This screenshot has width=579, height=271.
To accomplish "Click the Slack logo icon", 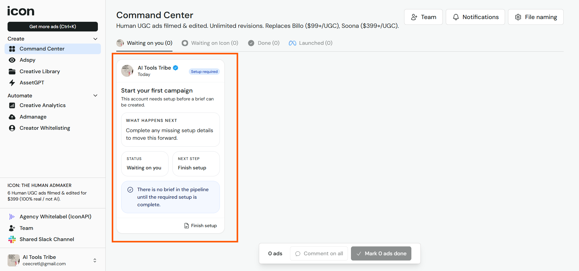I will click(12, 239).
